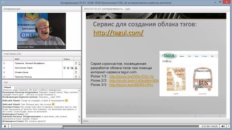Click the Tagul gallery screenshot on the slide

[x=188, y=74]
